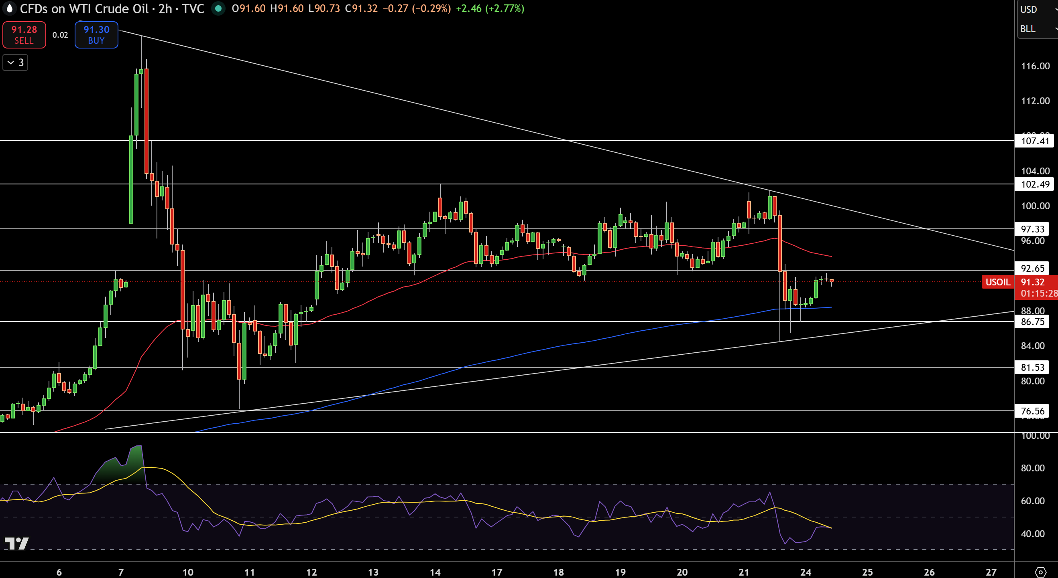The image size is (1058, 578).
Task: Click the USOIL price label tag
Action: tap(997, 282)
